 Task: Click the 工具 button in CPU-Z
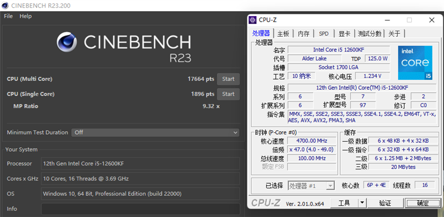344,203
